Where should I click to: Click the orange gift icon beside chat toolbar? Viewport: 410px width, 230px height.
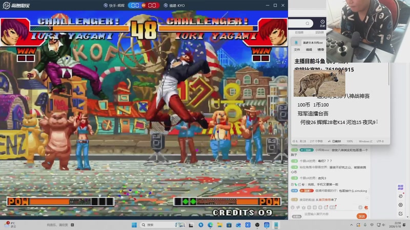pos(366,208)
